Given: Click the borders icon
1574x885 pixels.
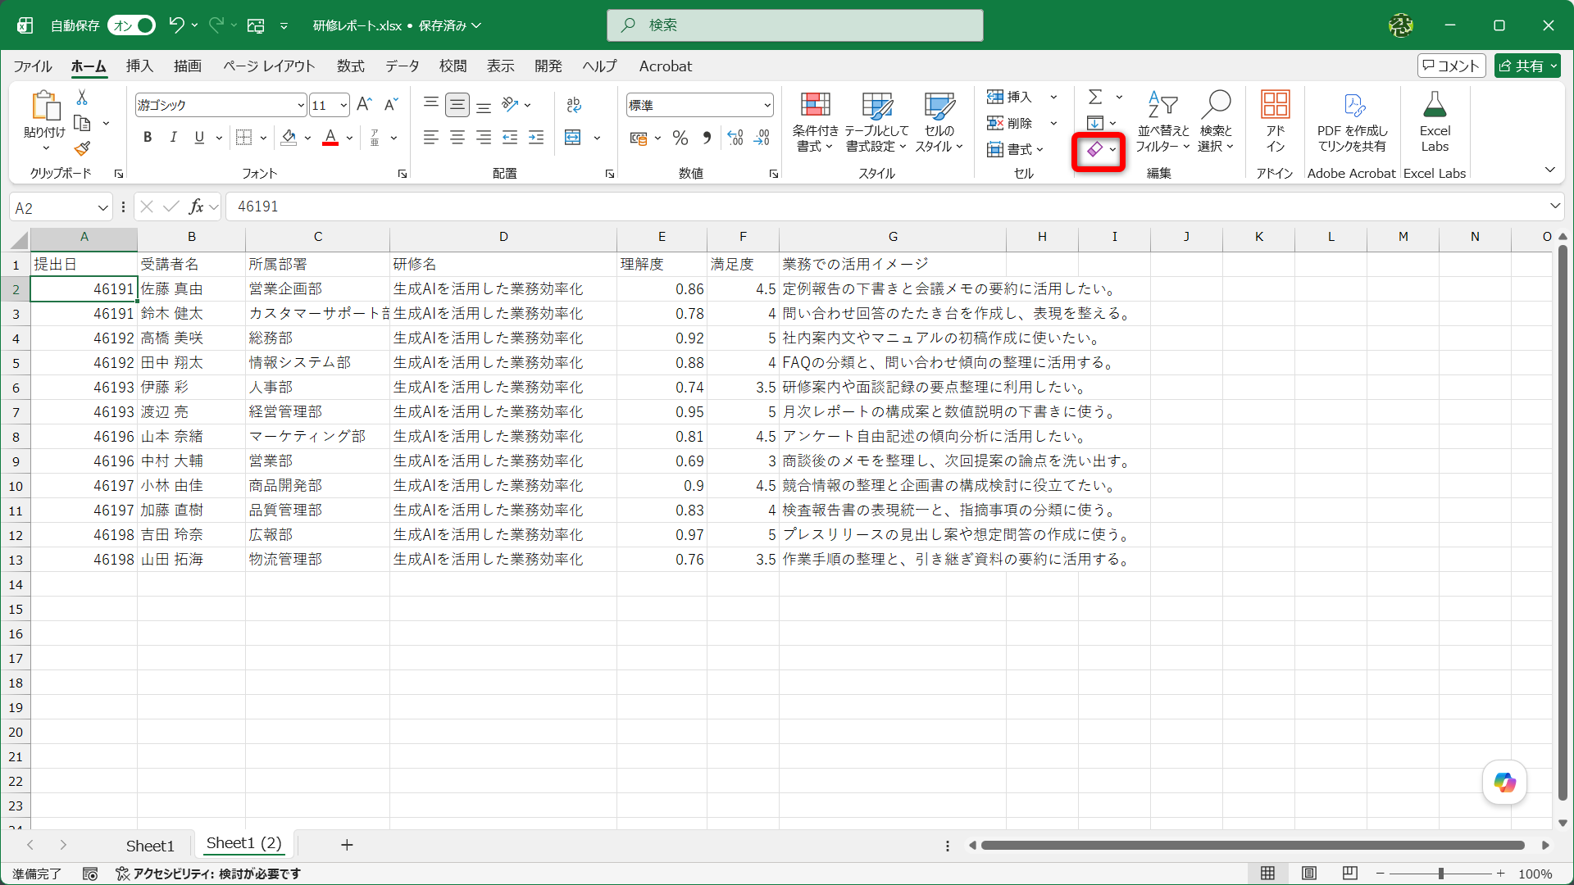Looking at the screenshot, I should click(x=243, y=138).
